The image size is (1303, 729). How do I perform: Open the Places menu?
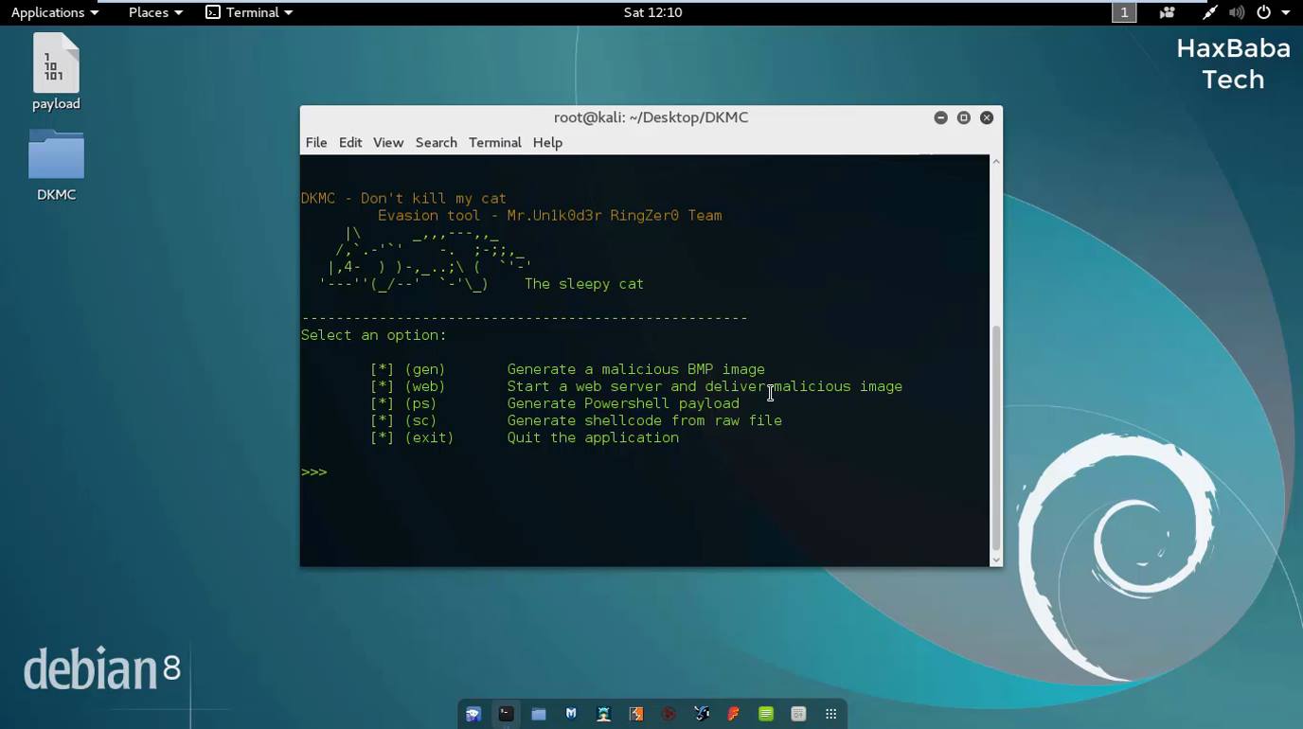[x=155, y=12]
